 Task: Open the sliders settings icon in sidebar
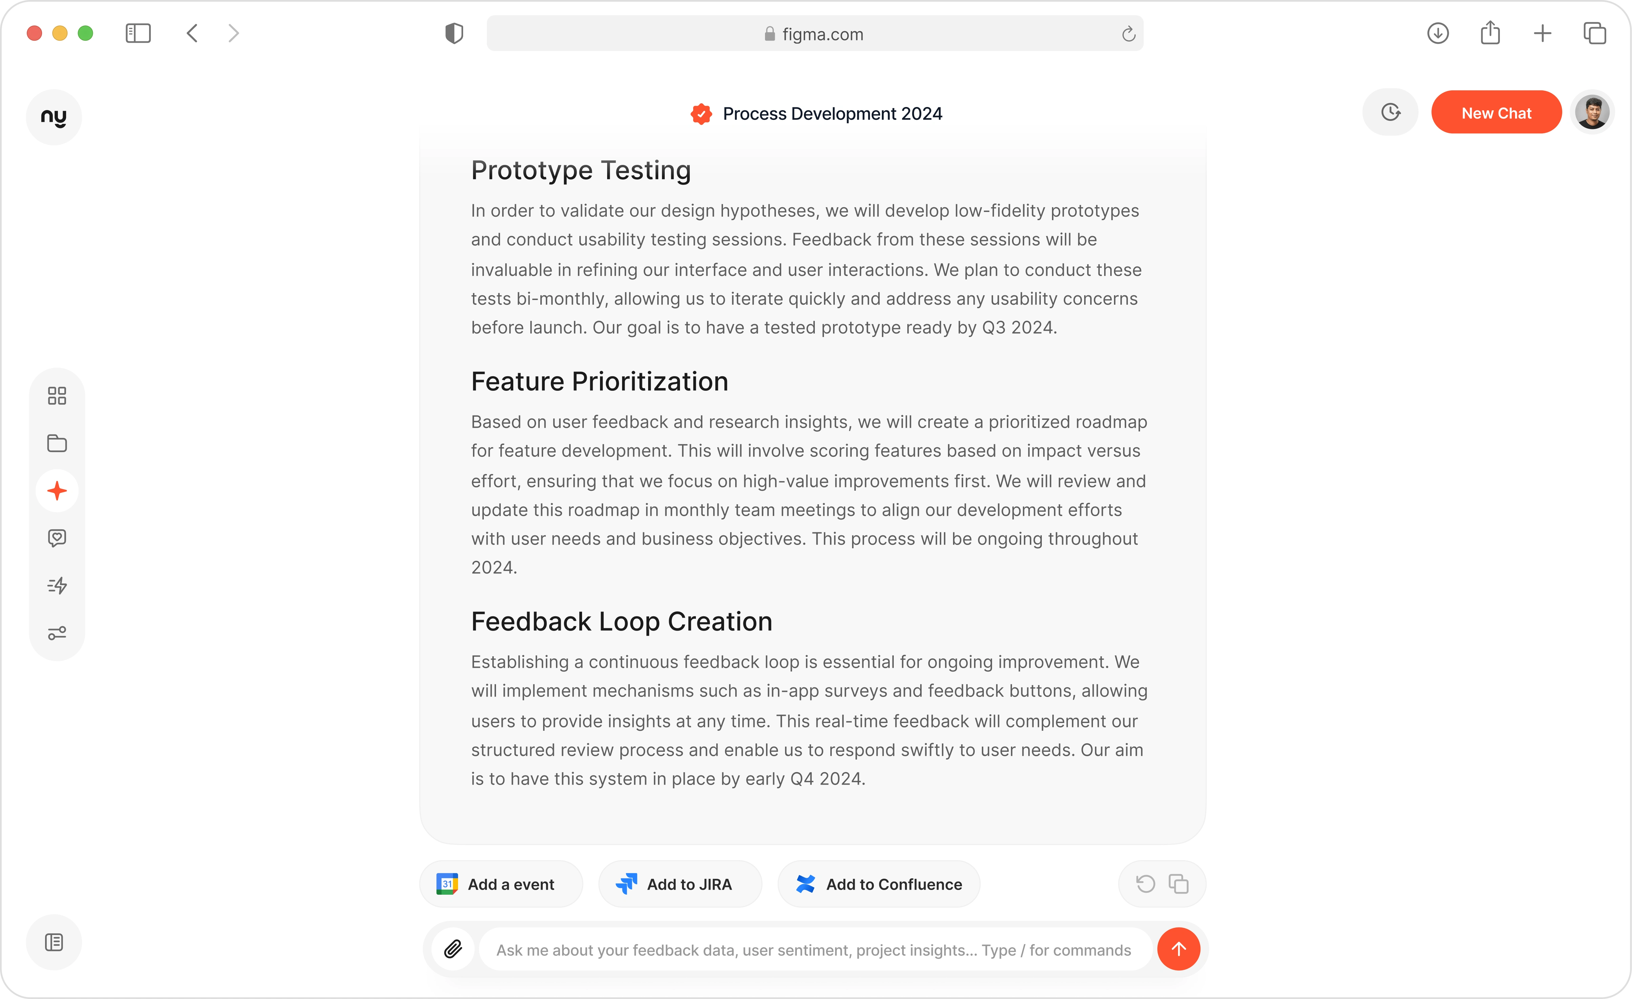point(57,634)
